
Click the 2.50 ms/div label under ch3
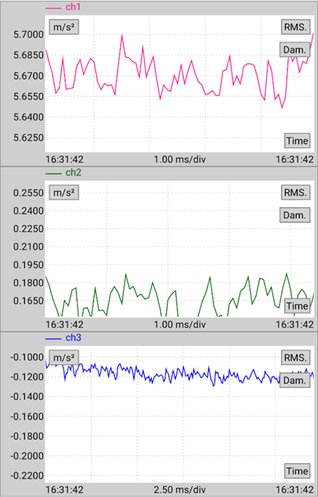pyautogui.click(x=180, y=490)
